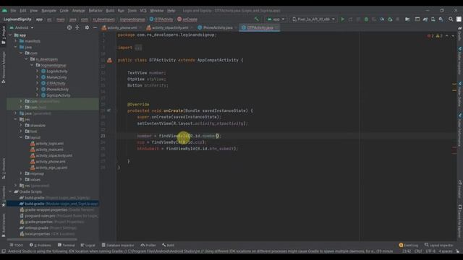Viewport: 463px width, 260px height.
Task: Open the app run configuration dropdown
Action: (x=276, y=19)
